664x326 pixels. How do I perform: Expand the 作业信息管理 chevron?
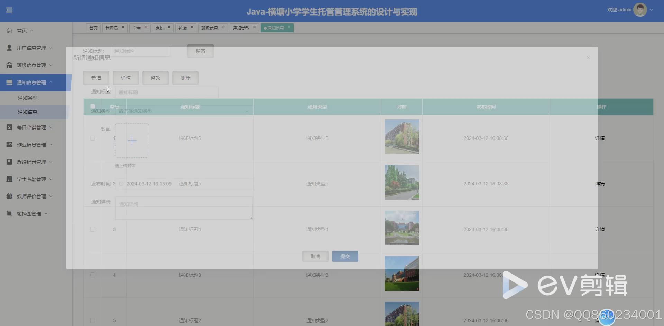click(51, 144)
